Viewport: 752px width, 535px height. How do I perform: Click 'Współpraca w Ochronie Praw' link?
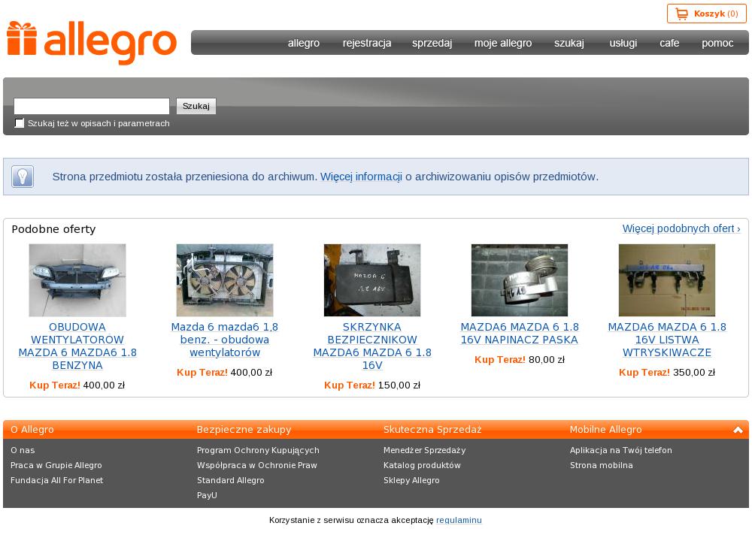pyautogui.click(x=257, y=465)
